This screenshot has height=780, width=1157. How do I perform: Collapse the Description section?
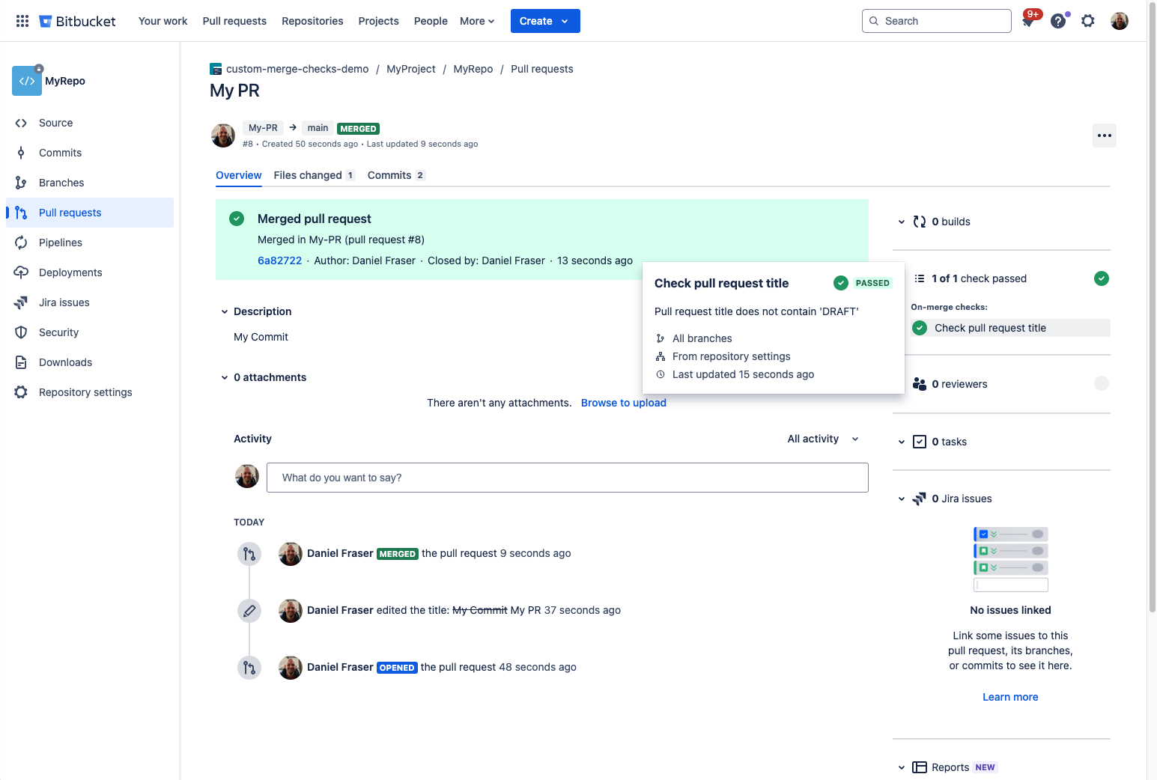coord(225,311)
